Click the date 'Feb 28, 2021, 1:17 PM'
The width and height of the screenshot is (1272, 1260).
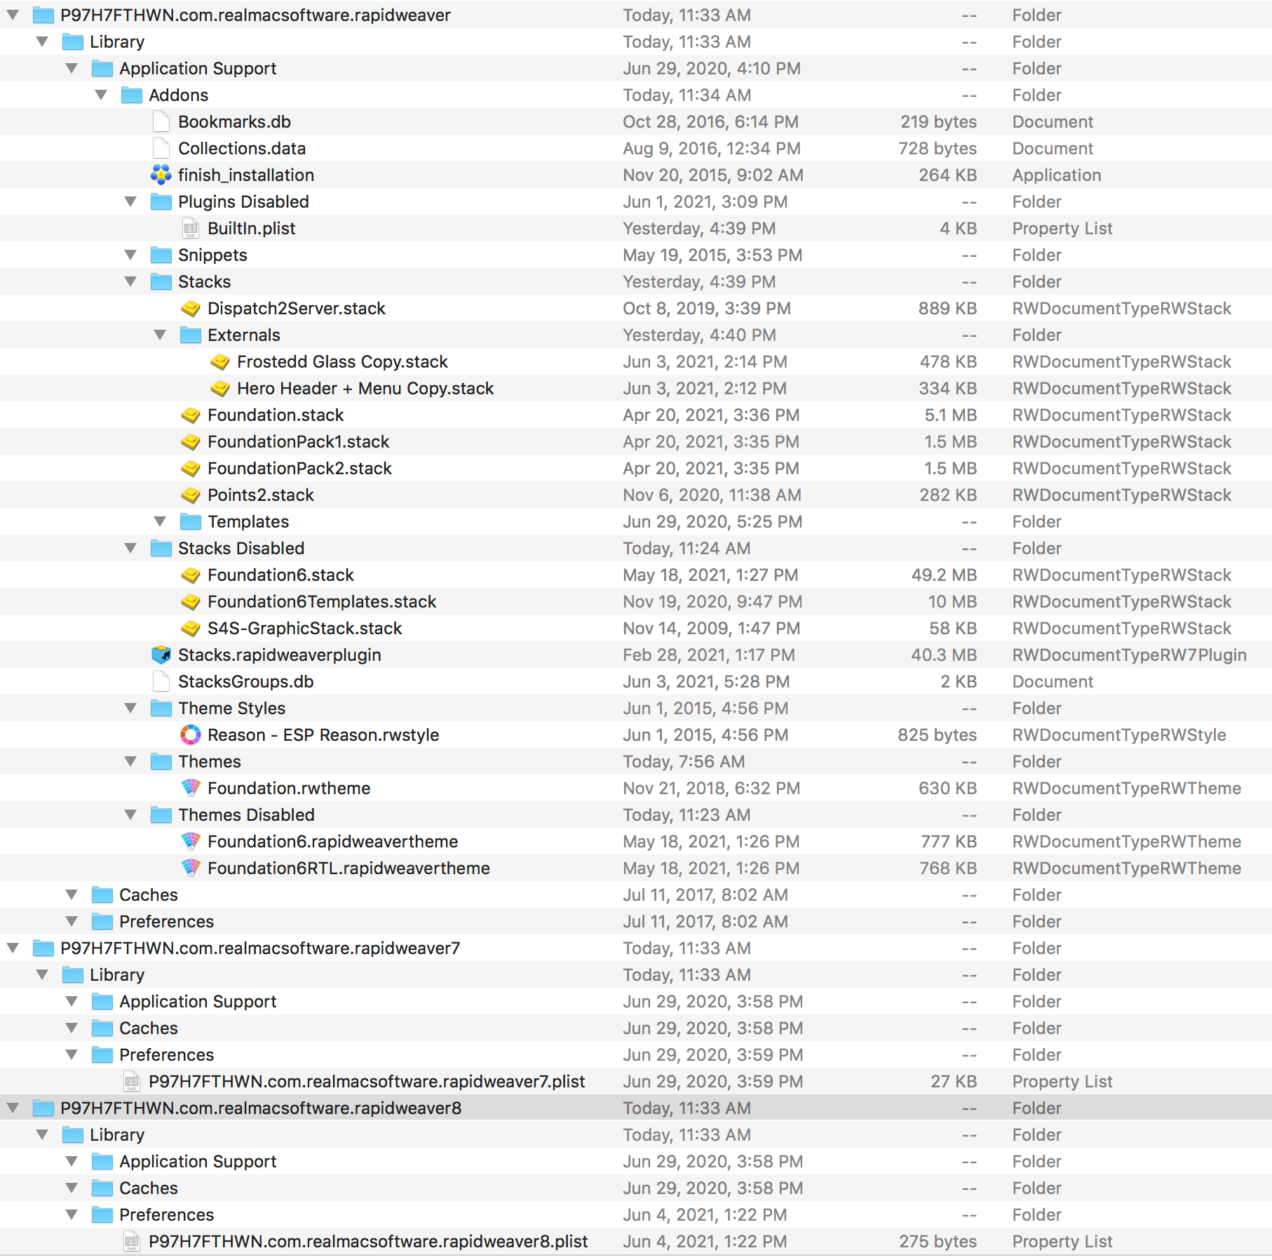click(709, 655)
